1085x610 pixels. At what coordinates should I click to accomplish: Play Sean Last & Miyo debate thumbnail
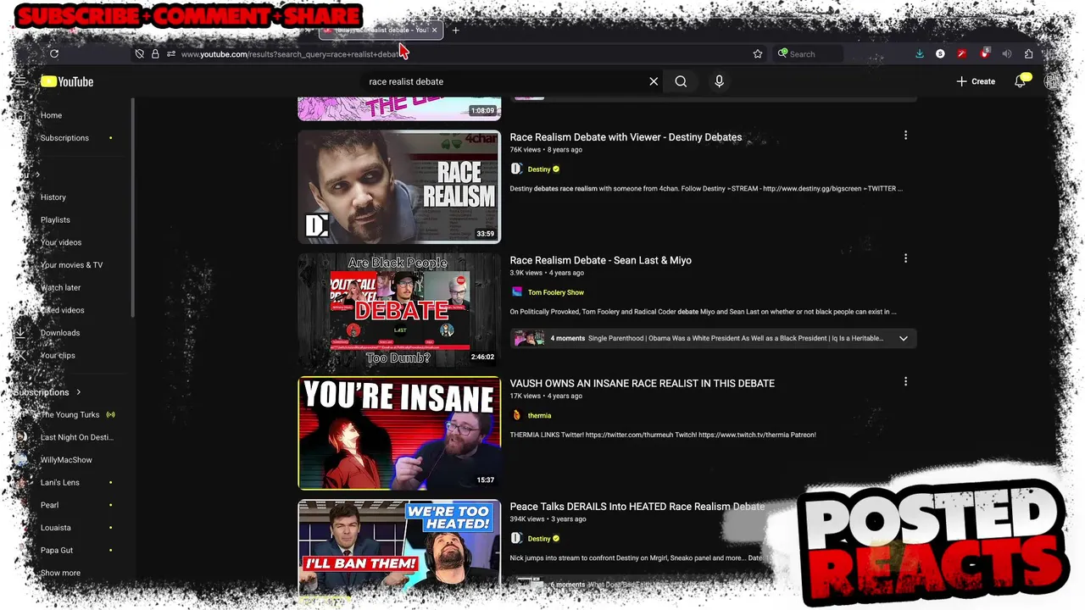(399, 310)
